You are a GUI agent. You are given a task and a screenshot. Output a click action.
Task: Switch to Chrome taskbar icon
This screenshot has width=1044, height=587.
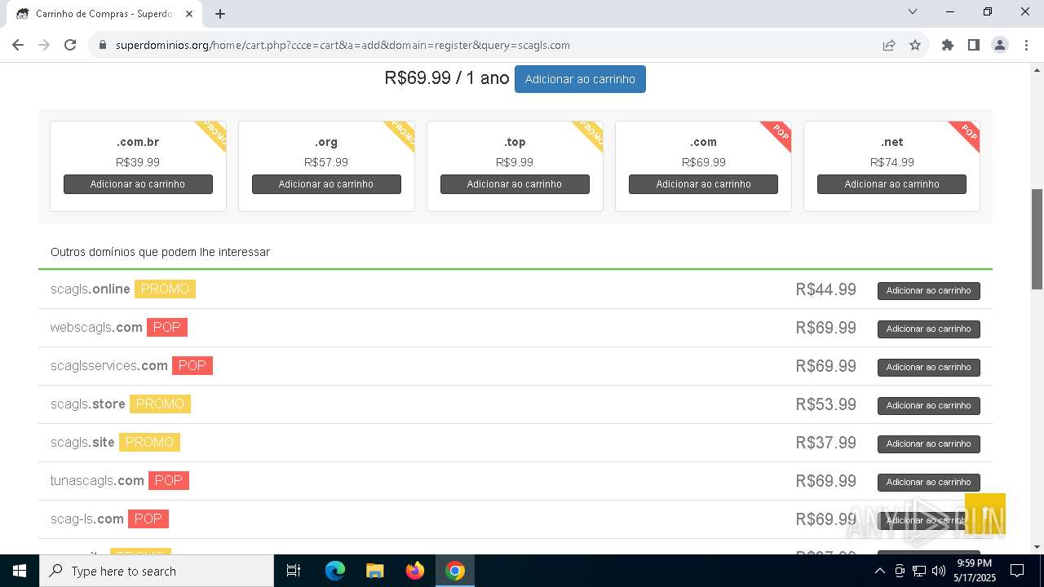pos(455,571)
